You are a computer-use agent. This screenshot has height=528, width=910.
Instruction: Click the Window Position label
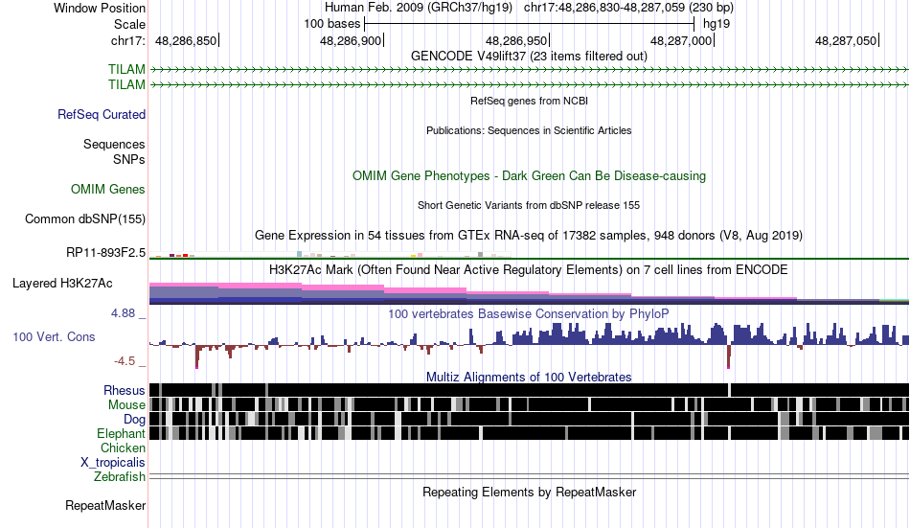100,8
